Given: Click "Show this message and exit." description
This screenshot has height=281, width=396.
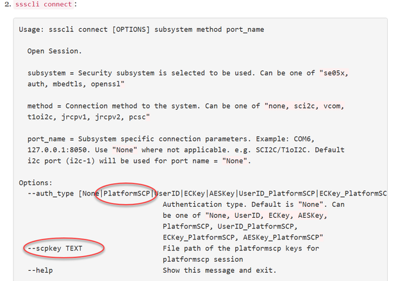Looking at the screenshot, I should [219, 270].
